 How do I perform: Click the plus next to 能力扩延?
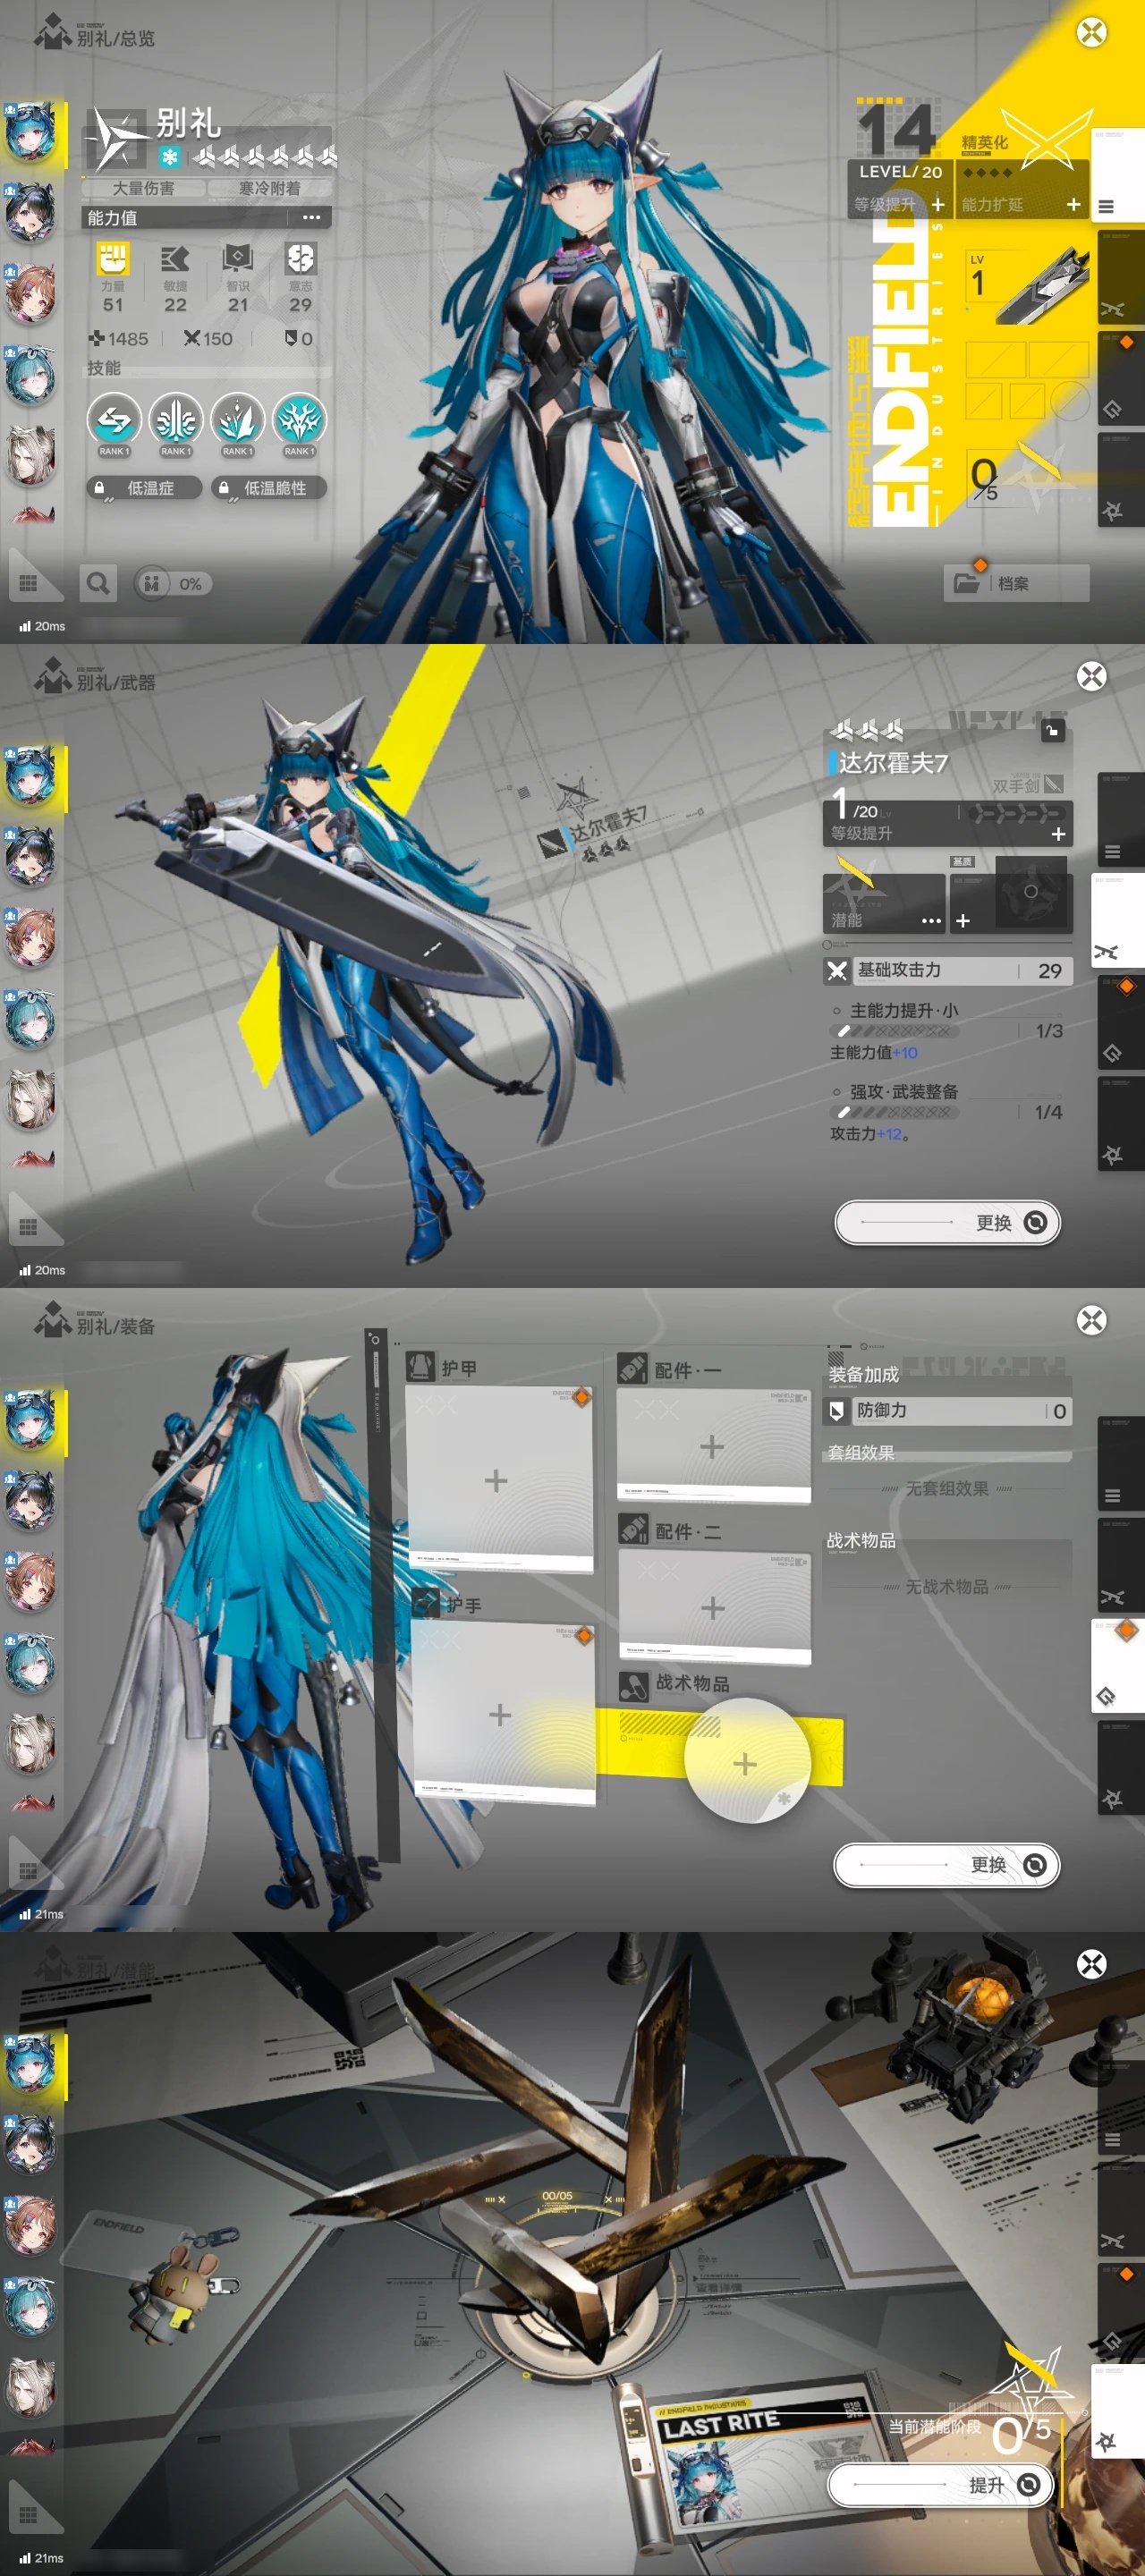1073,204
